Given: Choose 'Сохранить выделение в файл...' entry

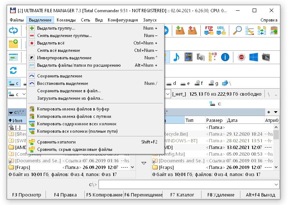Looking at the screenshot, I should [96, 91].
